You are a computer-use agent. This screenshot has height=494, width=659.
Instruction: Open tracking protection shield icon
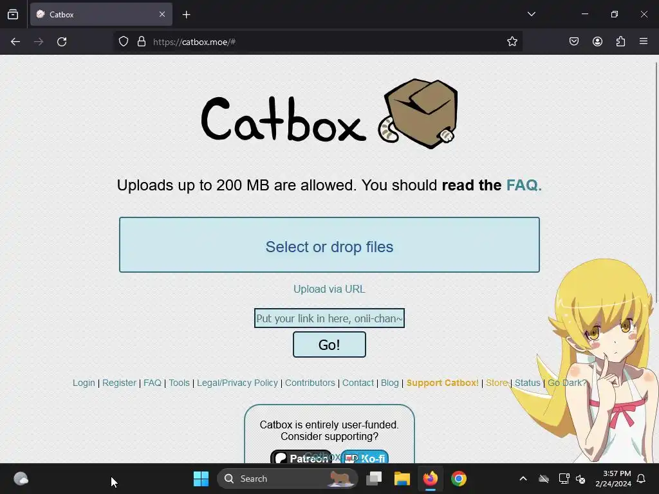point(123,42)
